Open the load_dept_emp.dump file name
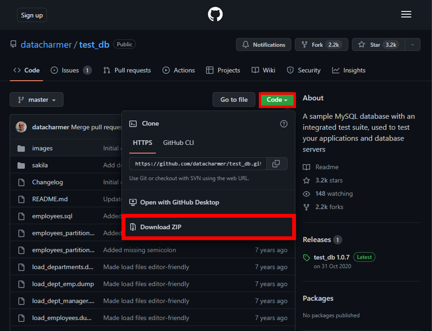The height and width of the screenshot is (331, 432). (x=63, y=284)
